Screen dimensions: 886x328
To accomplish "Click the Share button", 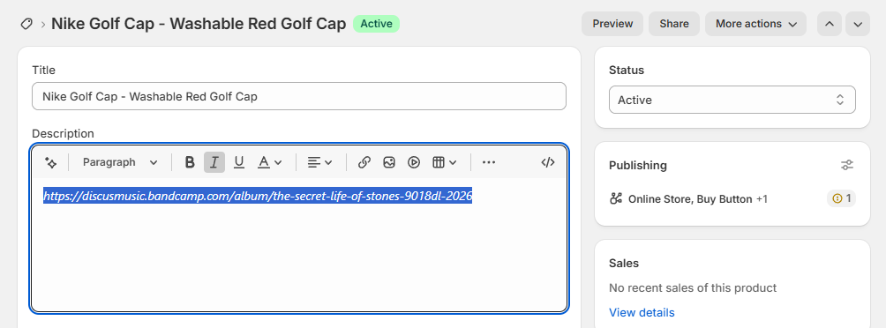I will (x=674, y=24).
